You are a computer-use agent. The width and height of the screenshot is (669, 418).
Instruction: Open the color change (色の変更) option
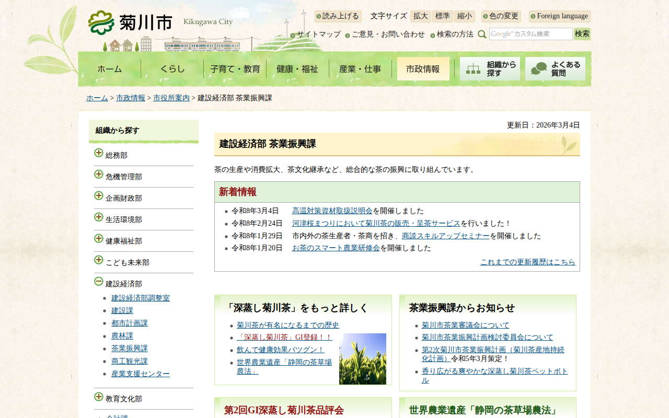coord(501,16)
